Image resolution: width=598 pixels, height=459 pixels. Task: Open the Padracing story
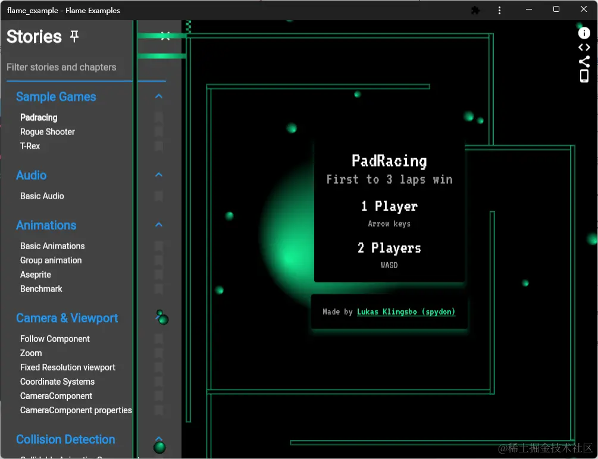[x=39, y=117]
